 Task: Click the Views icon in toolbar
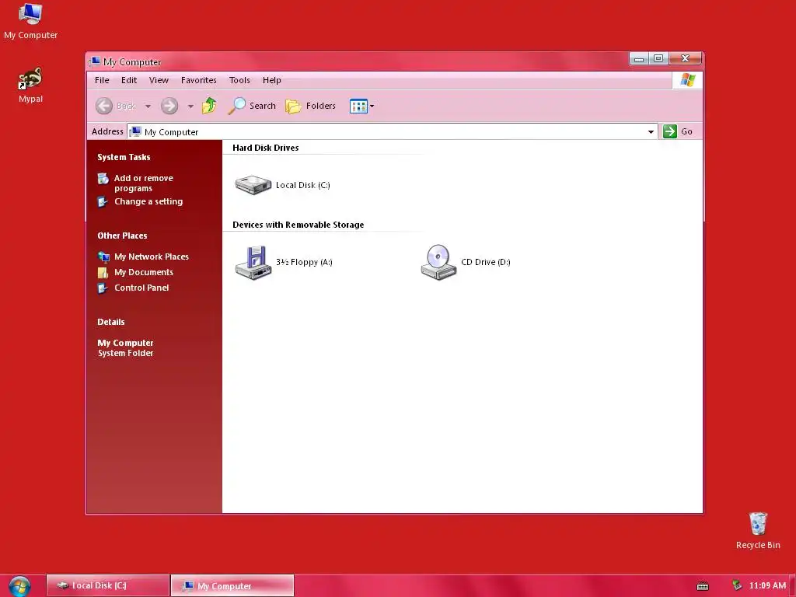pos(358,106)
